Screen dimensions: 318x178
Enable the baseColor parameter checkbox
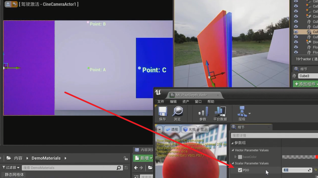click(x=240, y=157)
